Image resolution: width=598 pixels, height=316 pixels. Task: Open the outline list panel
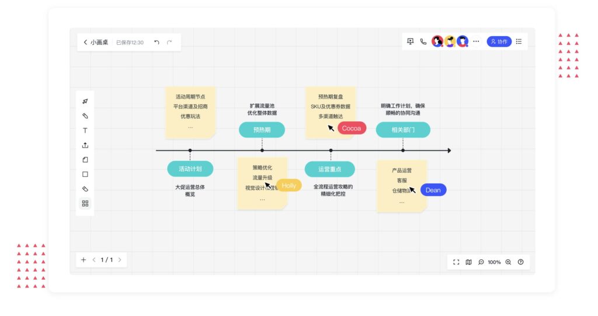519,41
